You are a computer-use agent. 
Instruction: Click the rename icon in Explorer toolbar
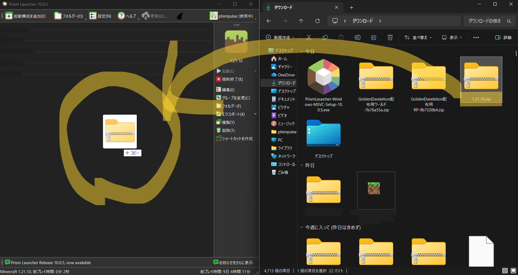[x=357, y=37]
